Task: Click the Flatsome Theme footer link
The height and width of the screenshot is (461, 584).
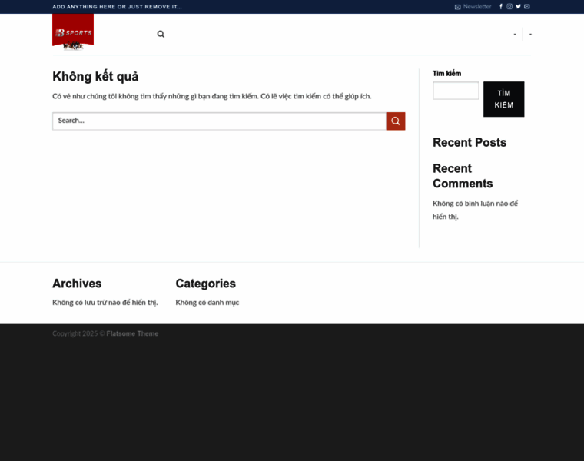Action: (x=132, y=333)
